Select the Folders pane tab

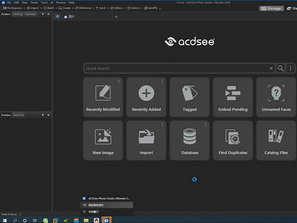coord(6,14)
